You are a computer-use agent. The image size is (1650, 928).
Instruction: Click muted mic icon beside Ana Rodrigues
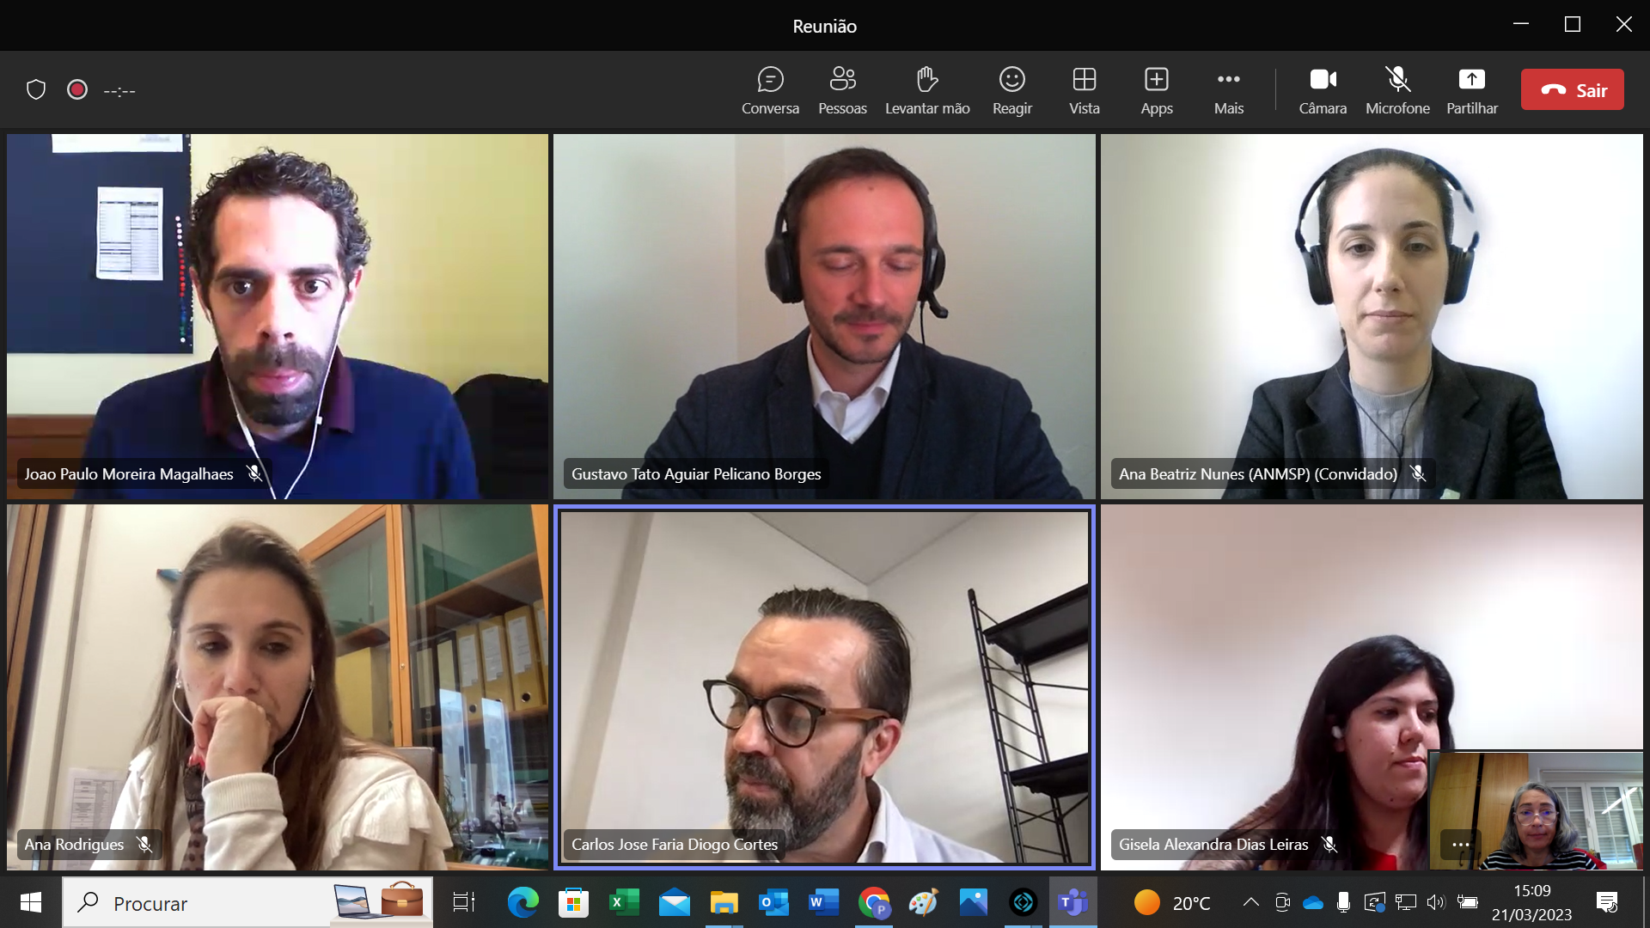coord(144,844)
